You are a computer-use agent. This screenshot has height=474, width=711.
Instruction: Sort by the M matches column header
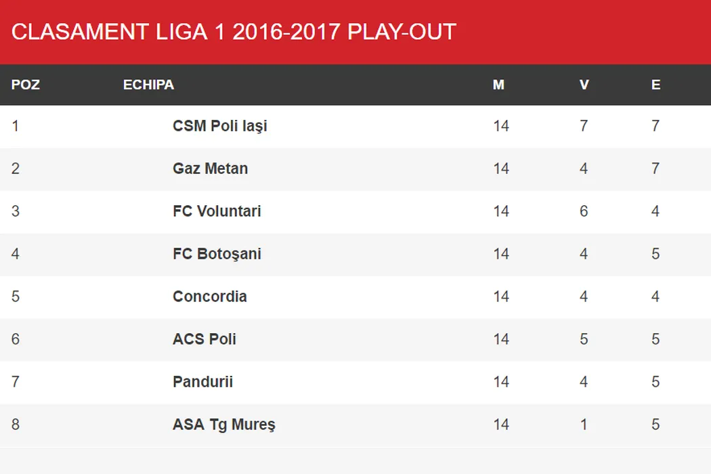498,85
